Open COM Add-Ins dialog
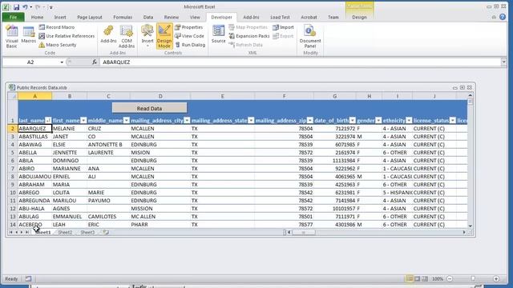The image size is (513, 288). [x=127, y=37]
